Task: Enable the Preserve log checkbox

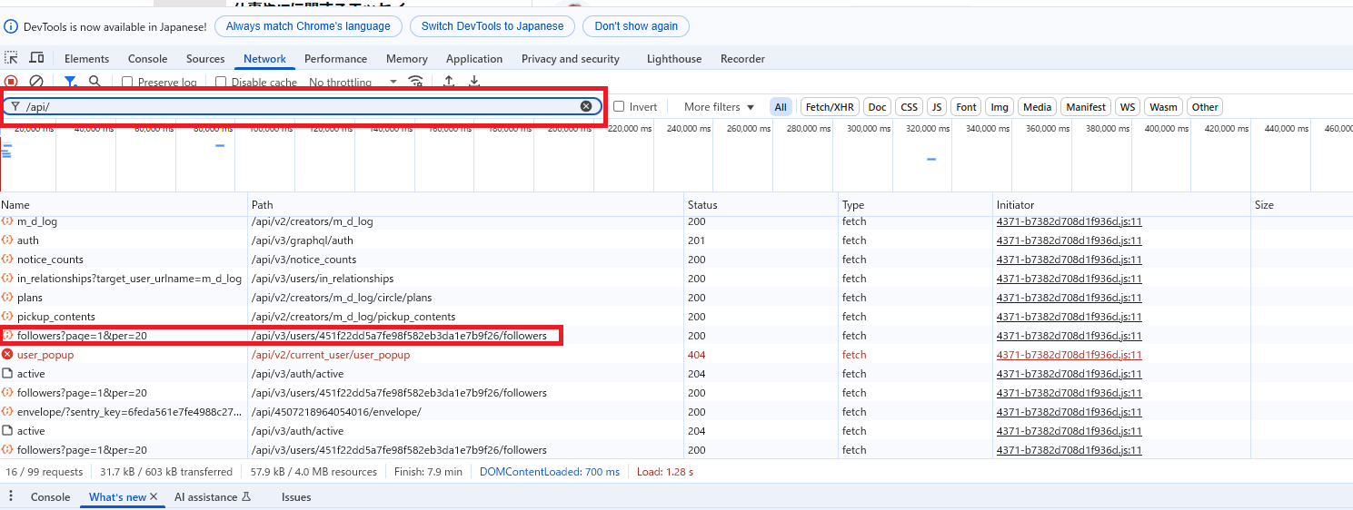Action: tap(127, 82)
